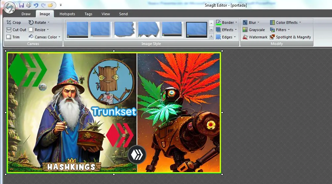Open the Resize dropdown arrow

[x=48, y=30]
